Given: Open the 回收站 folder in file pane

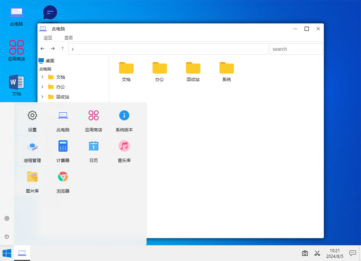Looking at the screenshot, I should [x=193, y=71].
